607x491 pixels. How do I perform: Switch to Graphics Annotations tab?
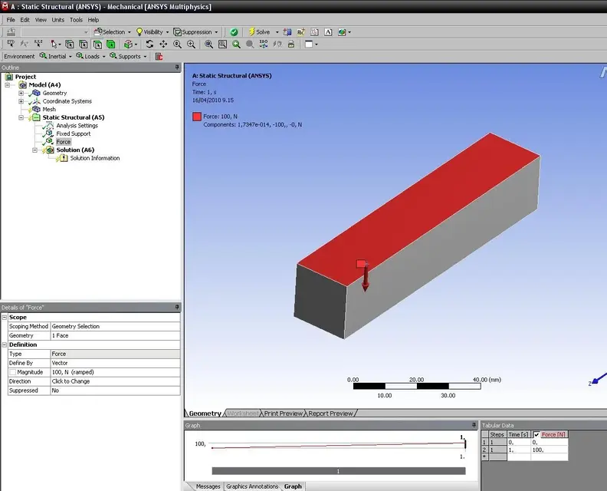[252, 486]
